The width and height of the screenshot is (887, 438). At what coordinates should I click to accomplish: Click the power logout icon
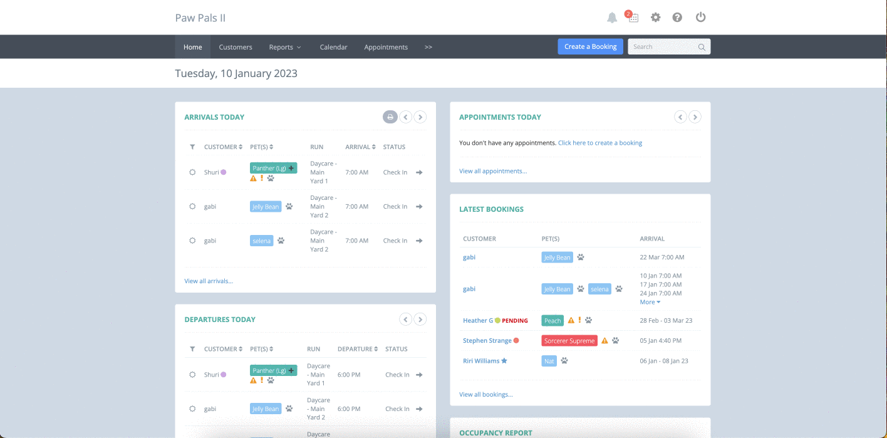point(700,17)
